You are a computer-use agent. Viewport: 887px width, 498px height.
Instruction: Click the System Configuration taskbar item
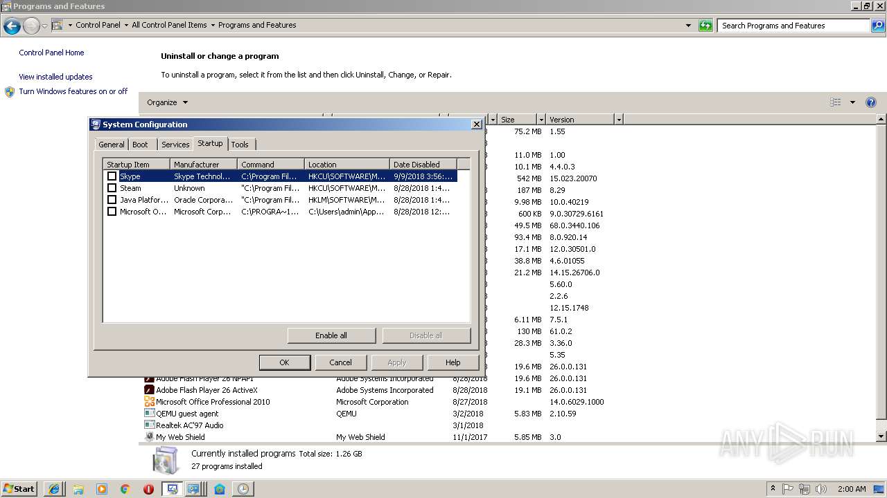171,489
